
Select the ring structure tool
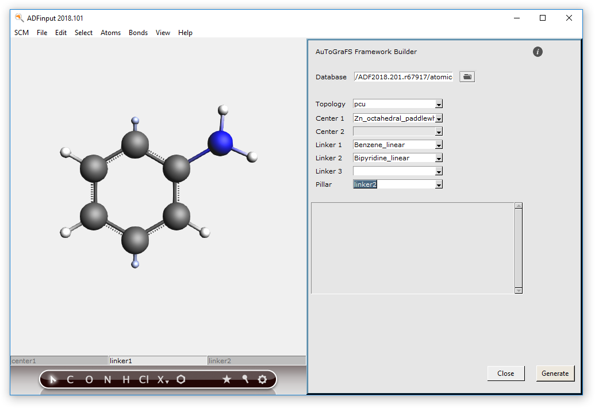point(181,379)
